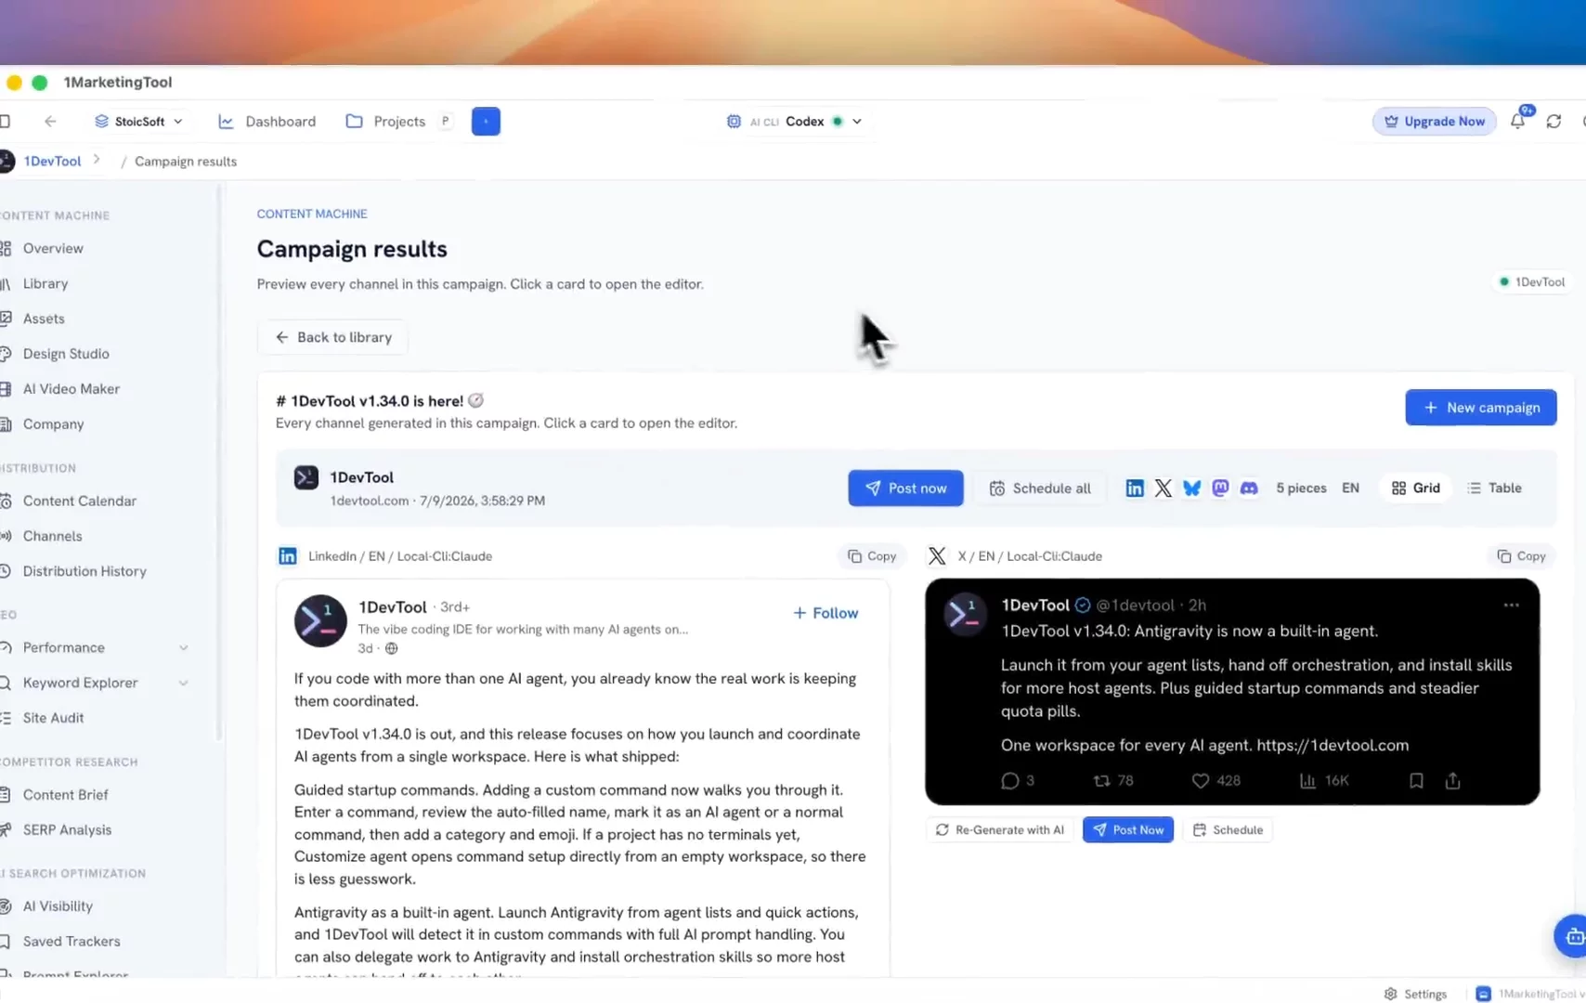This screenshot has width=1586, height=1003.
Task: Click Schedule under the X post
Action: (1228, 830)
